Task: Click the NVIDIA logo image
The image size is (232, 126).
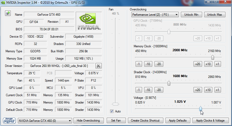Action: (89, 21)
